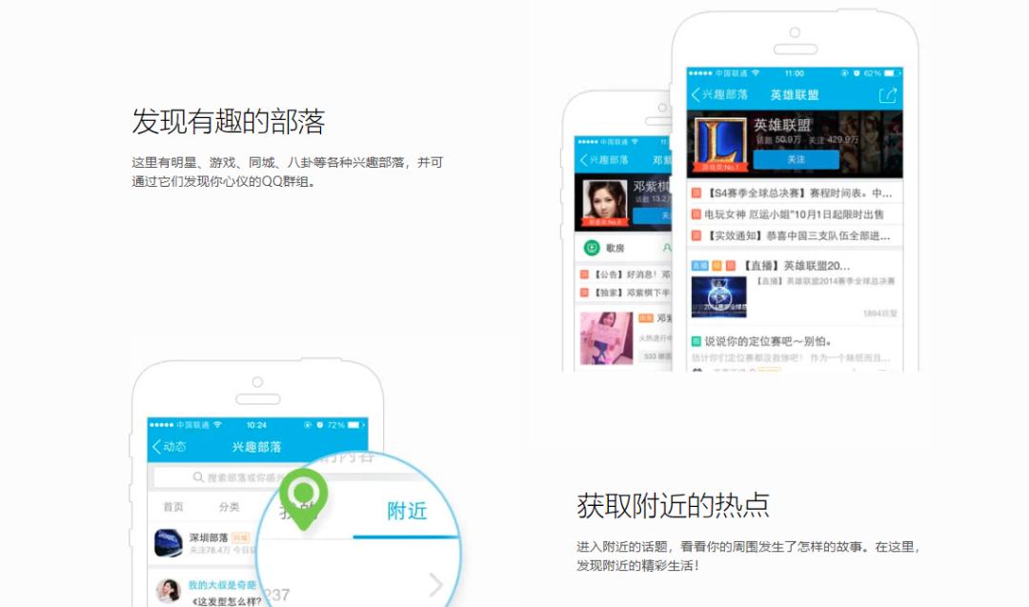Open 【公告】好消息 post in back phone
The image size is (1029, 607).
[x=632, y=274]
